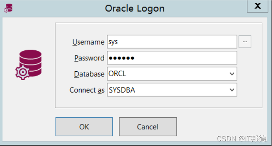Expand the Connect as dropdown arrow
Screen dimensions: 272x146
[x=232, y=90]
